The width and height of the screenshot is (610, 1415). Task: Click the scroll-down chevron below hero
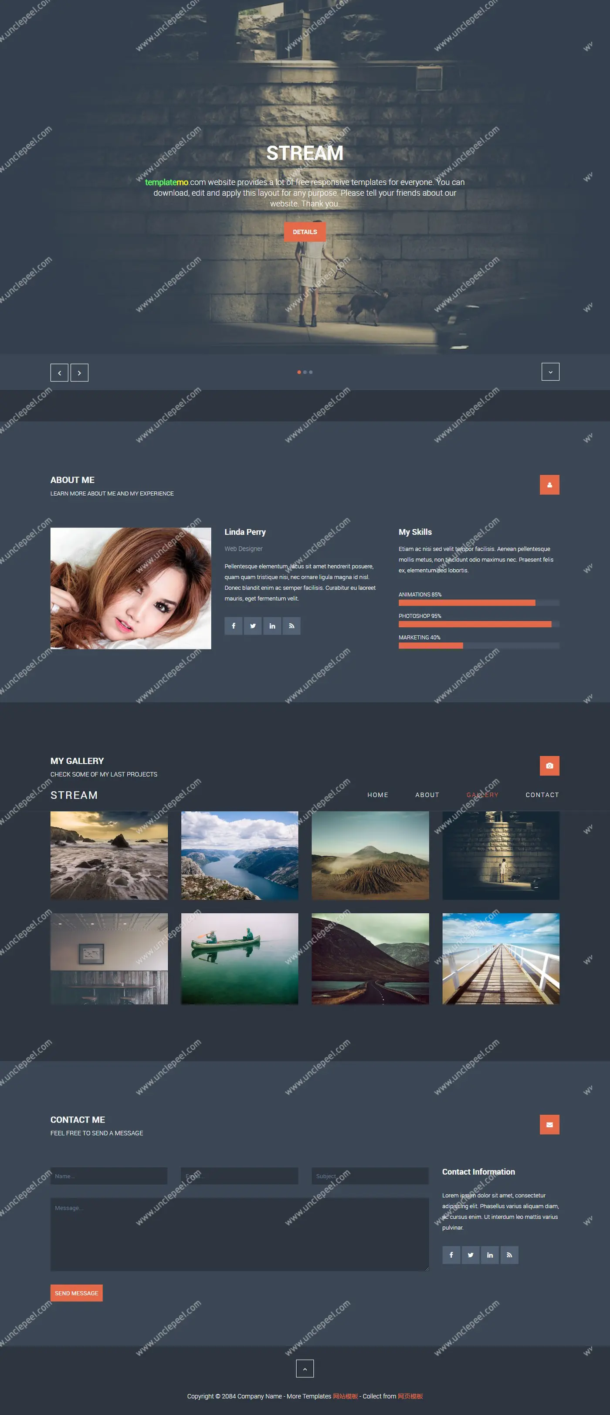click(550, 372)
